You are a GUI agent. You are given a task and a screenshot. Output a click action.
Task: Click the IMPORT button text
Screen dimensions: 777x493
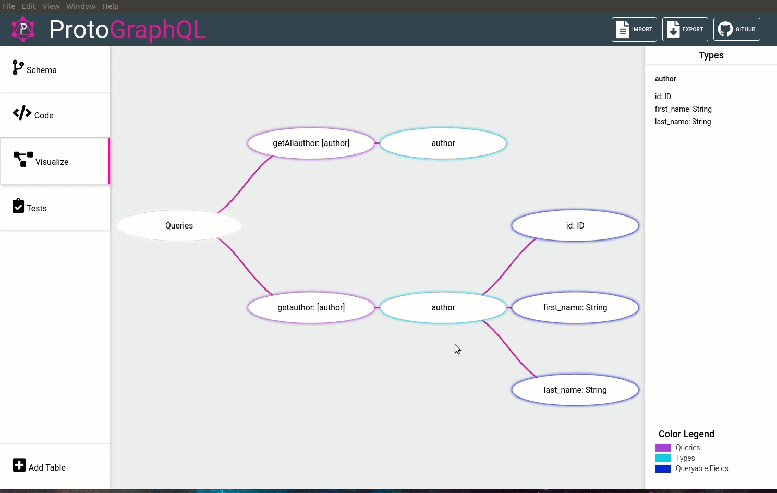(642, 30)
